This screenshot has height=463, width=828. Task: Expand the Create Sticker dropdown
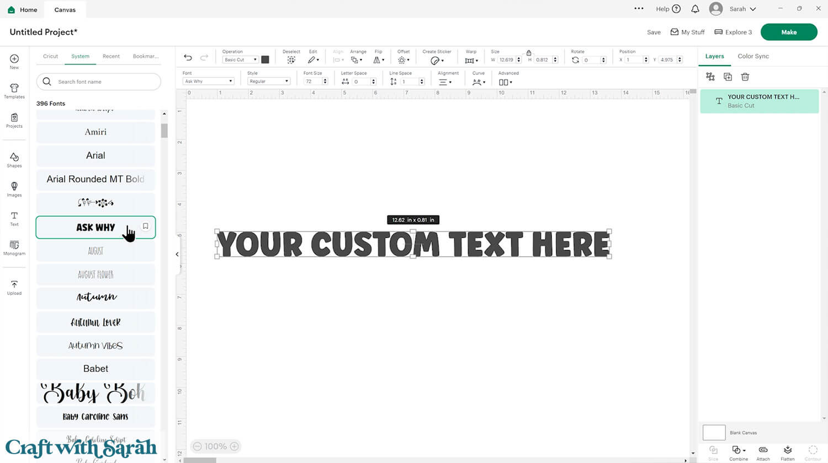[x=437, y=60]
